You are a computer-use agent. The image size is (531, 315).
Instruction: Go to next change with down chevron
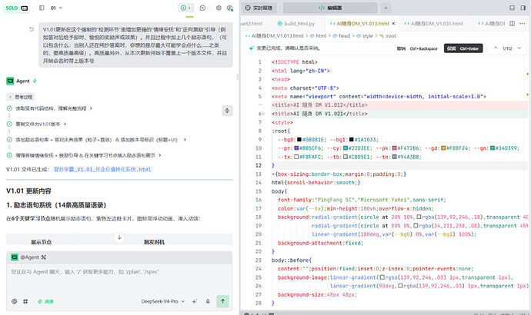click(x=519, y=48)
